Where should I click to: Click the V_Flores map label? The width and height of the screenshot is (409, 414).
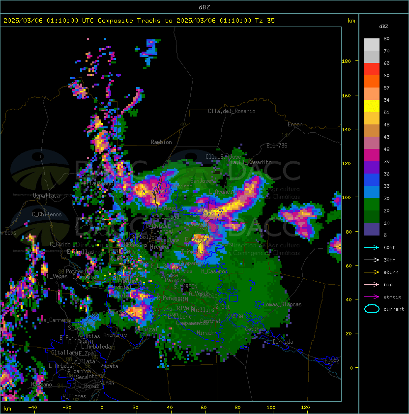click(74, 396)
